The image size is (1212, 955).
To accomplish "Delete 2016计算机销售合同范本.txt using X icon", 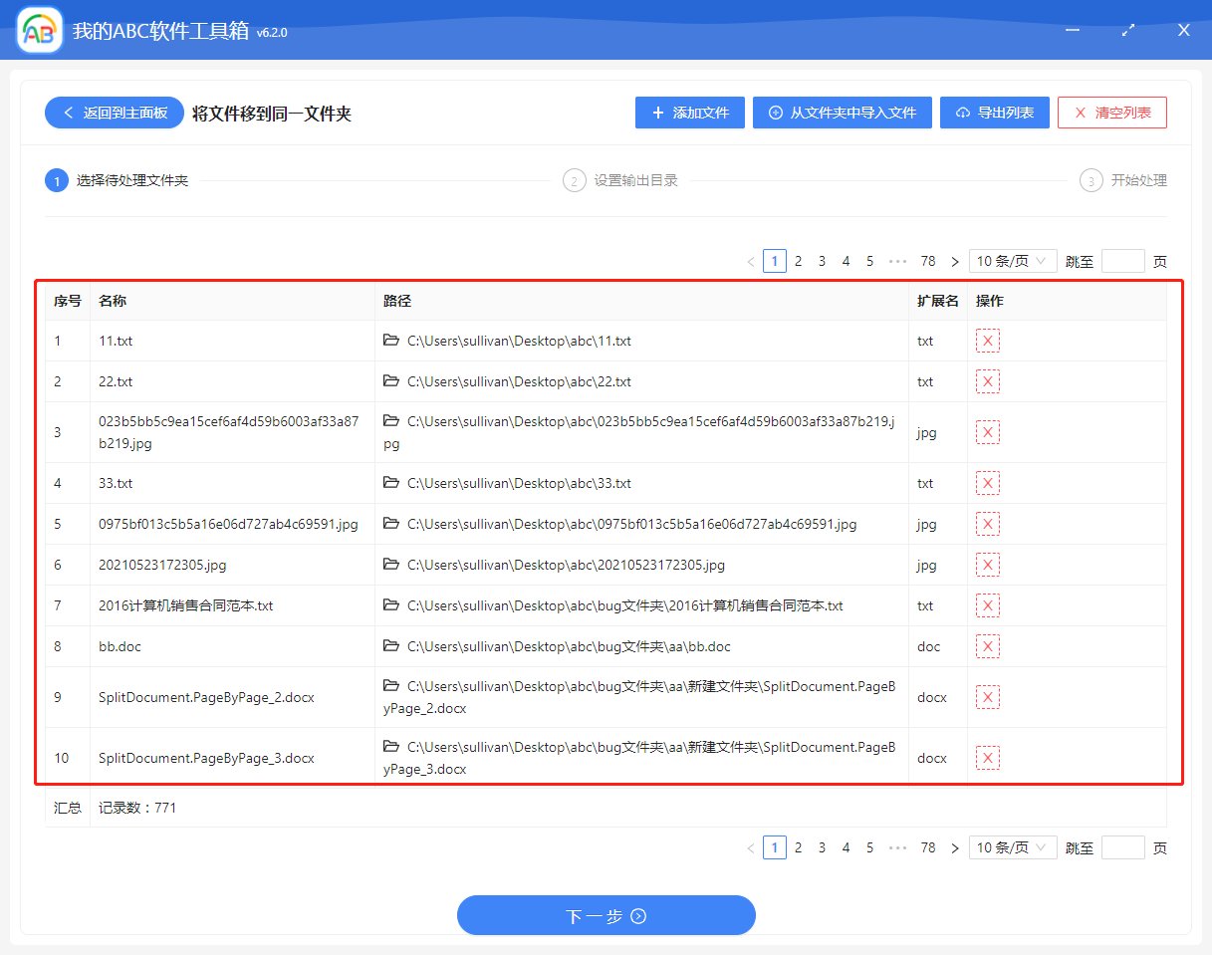I will tap(987, 604).
